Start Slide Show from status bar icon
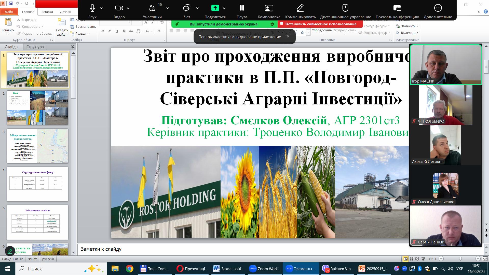The height and width of the screenshot is (275, 489). point(423,259)
